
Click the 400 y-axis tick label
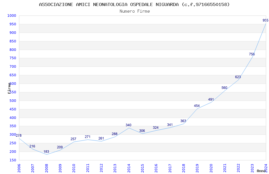coord(13,118)
